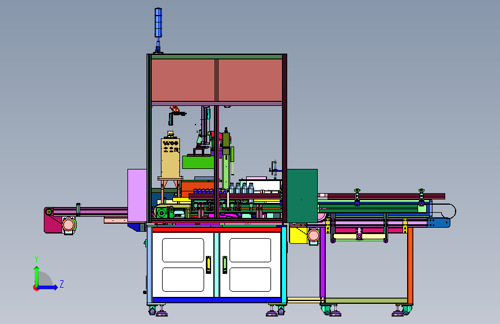
Task: Select the blue end plate of right conveyor
Action: tap(439, 223)
